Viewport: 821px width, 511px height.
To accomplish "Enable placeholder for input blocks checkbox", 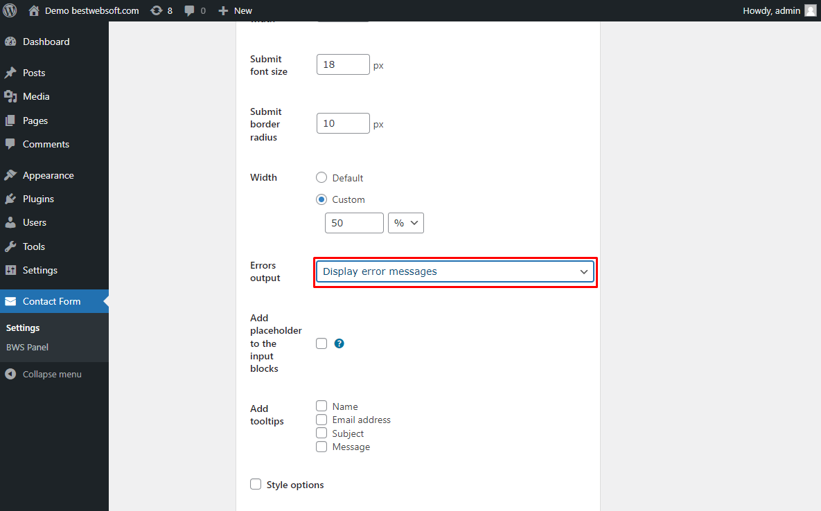I will point(321,343).
